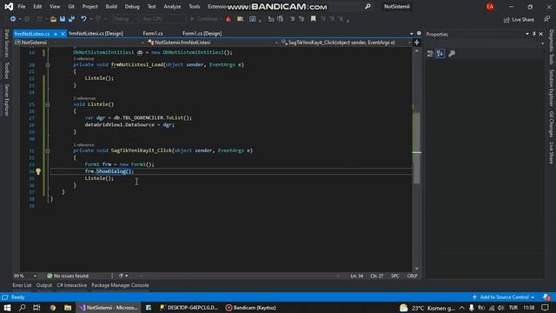The image size is (556, 313).
Task: Click the Property Pages wrench icon
Action: [x=452, y=54]
